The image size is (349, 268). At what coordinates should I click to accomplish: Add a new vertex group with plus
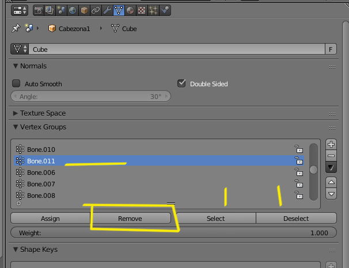(331, 144)
